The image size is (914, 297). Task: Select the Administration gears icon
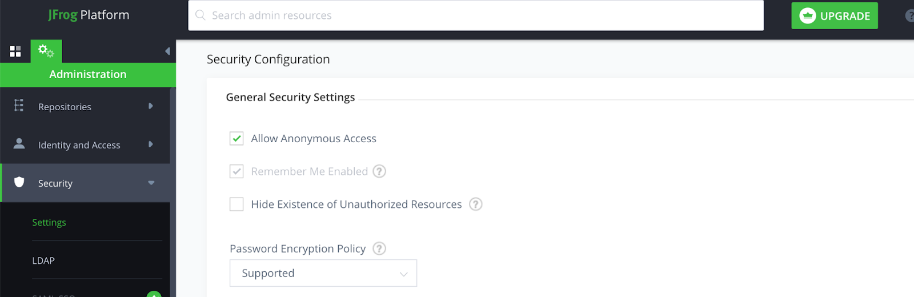[x=46, y=51]
